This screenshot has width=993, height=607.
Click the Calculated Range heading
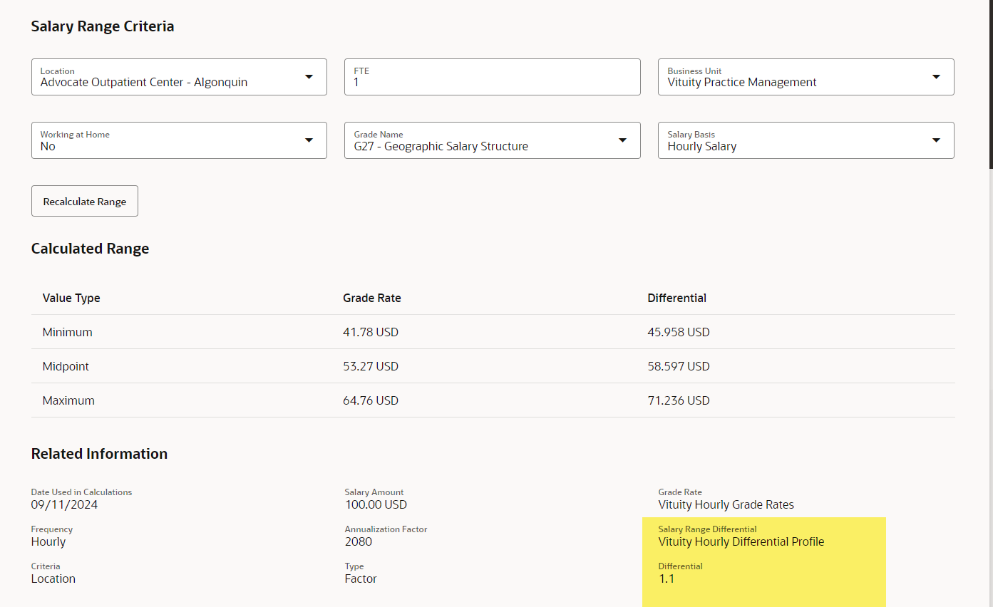[91, 249]
